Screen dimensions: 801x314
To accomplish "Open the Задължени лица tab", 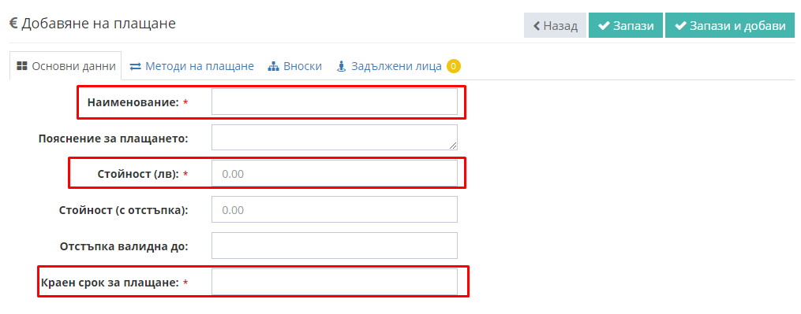I will 399,66.
